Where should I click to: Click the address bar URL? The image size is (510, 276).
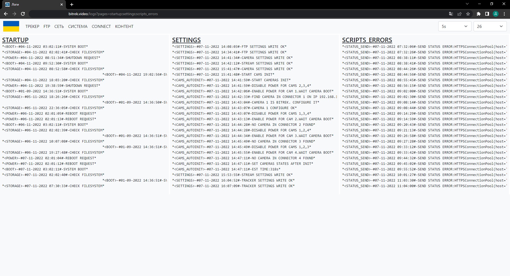coord(113,14)
